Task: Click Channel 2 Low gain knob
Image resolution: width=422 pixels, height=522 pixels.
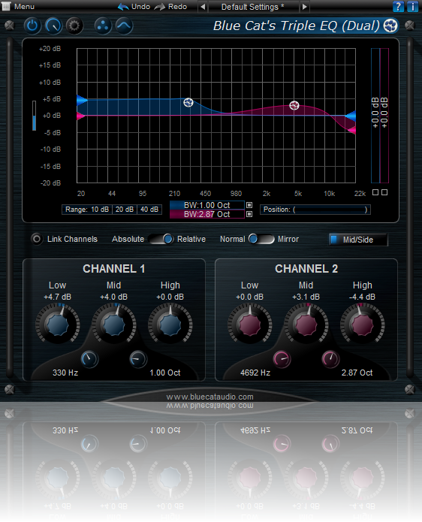Action: (x=249, y=324)
